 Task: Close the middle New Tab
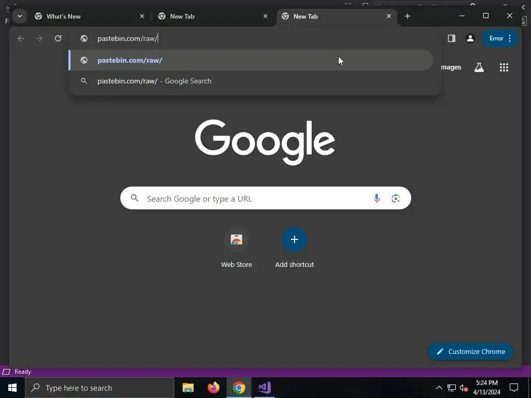coord(265,16)
